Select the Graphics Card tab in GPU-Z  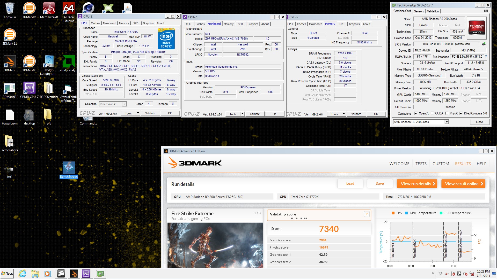point(402,11)
